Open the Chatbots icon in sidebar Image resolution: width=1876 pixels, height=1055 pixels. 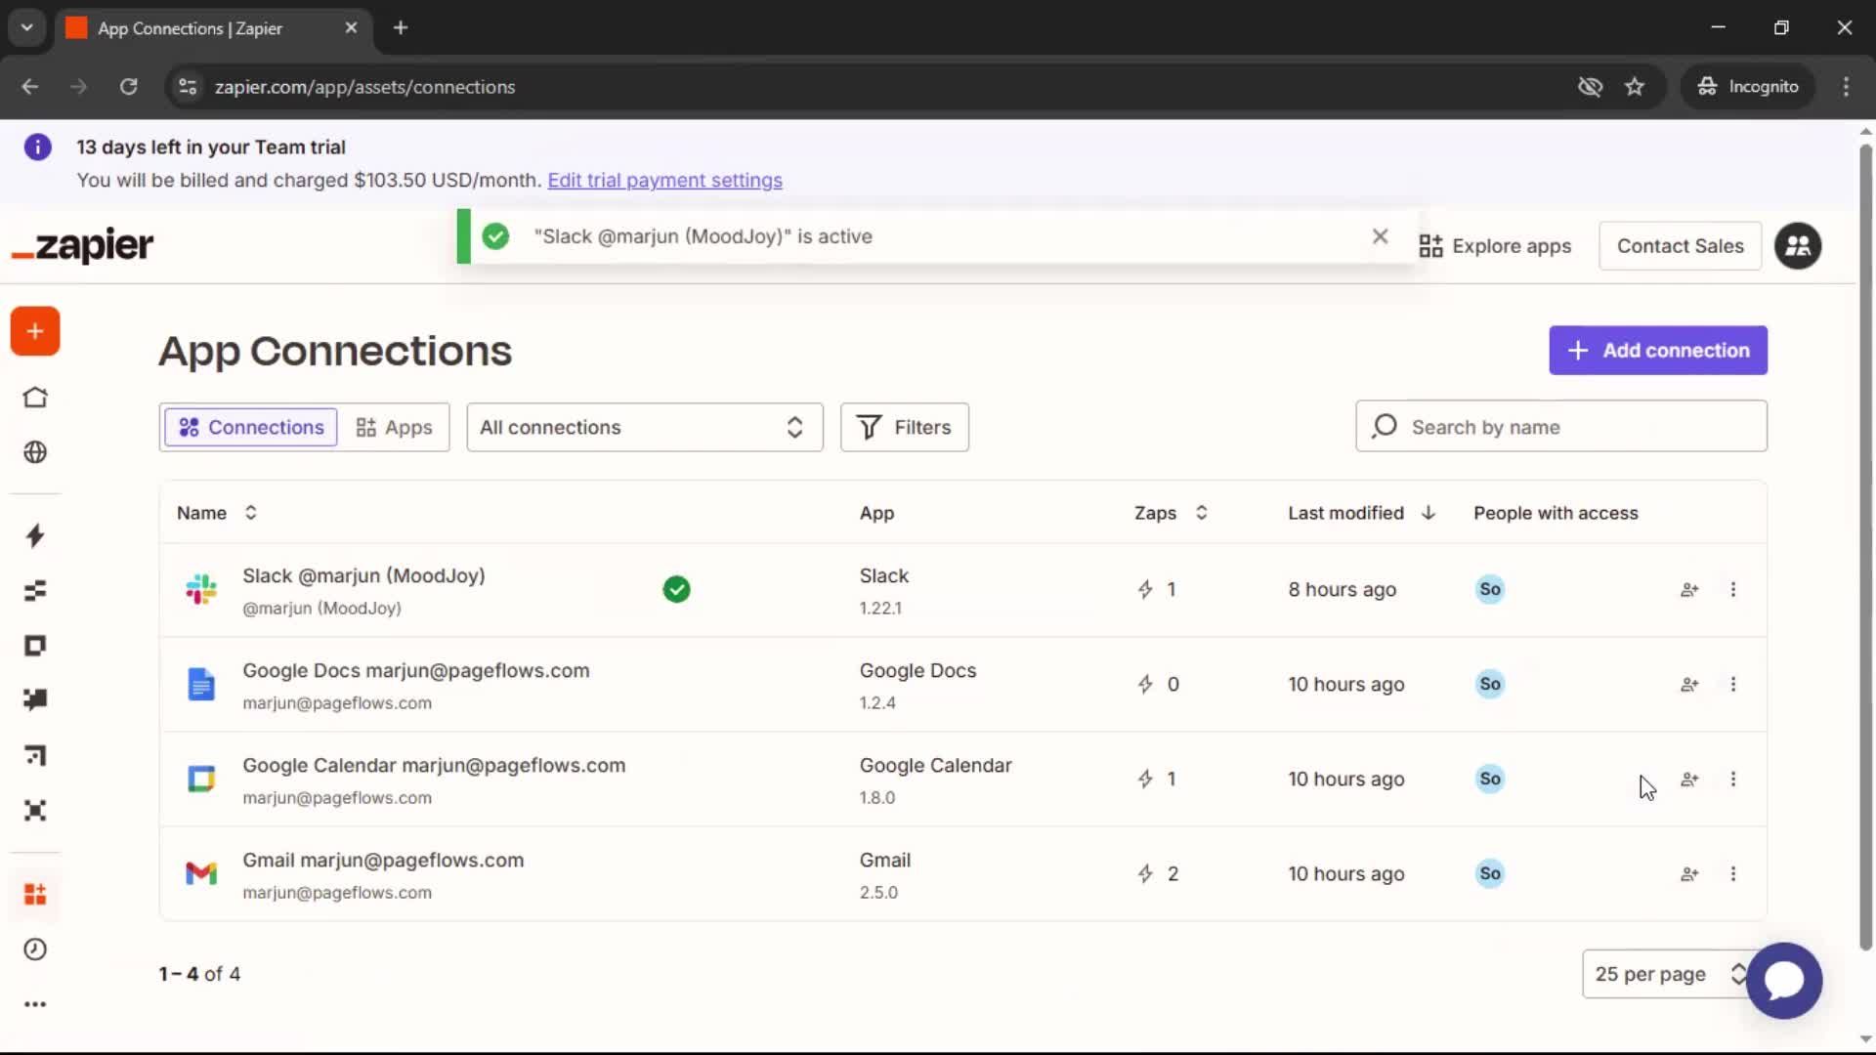click(35, 699)
